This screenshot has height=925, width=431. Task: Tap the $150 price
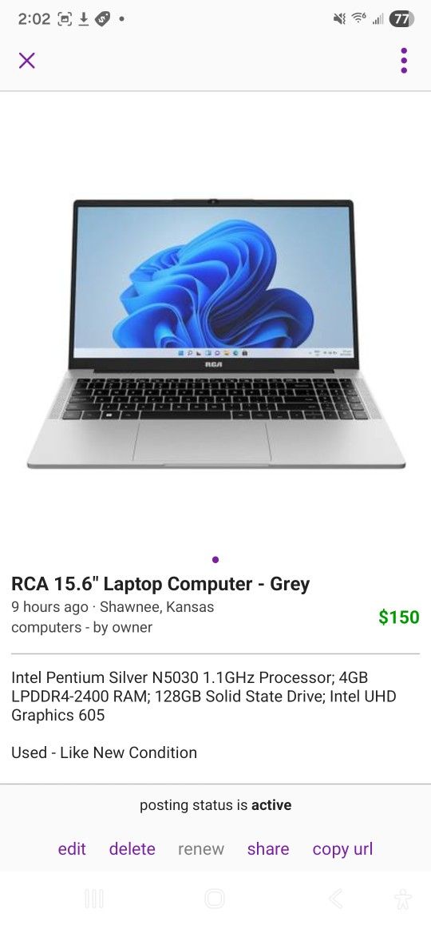point(399,617)
